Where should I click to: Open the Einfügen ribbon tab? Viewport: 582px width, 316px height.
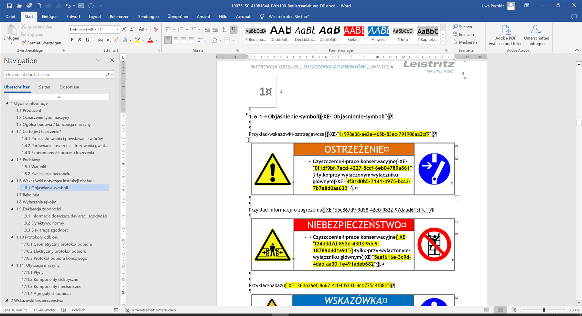click(x=49, y=16)
